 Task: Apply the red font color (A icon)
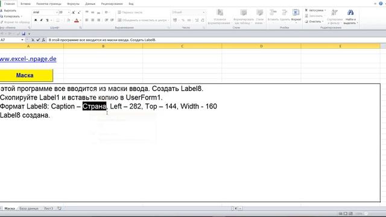click(x=77, y=20)
